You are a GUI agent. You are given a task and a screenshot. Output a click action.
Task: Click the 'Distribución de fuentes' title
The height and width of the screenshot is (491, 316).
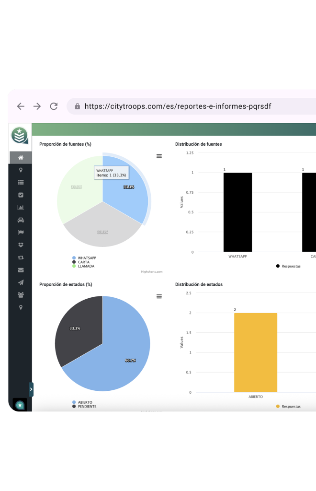199,144
